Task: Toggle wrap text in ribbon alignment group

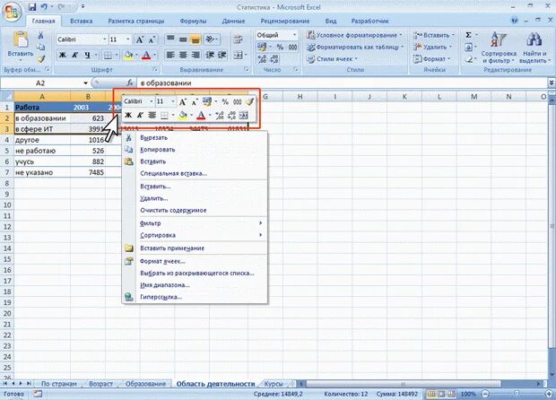Action: [238, 39]
